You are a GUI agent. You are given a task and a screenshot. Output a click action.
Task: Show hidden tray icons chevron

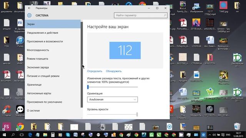coord(210,135)
